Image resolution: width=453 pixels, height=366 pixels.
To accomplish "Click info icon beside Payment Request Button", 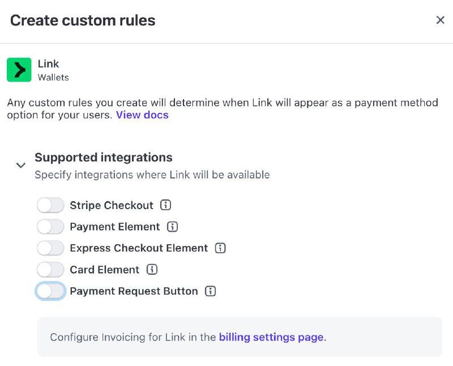I will 211,291.
